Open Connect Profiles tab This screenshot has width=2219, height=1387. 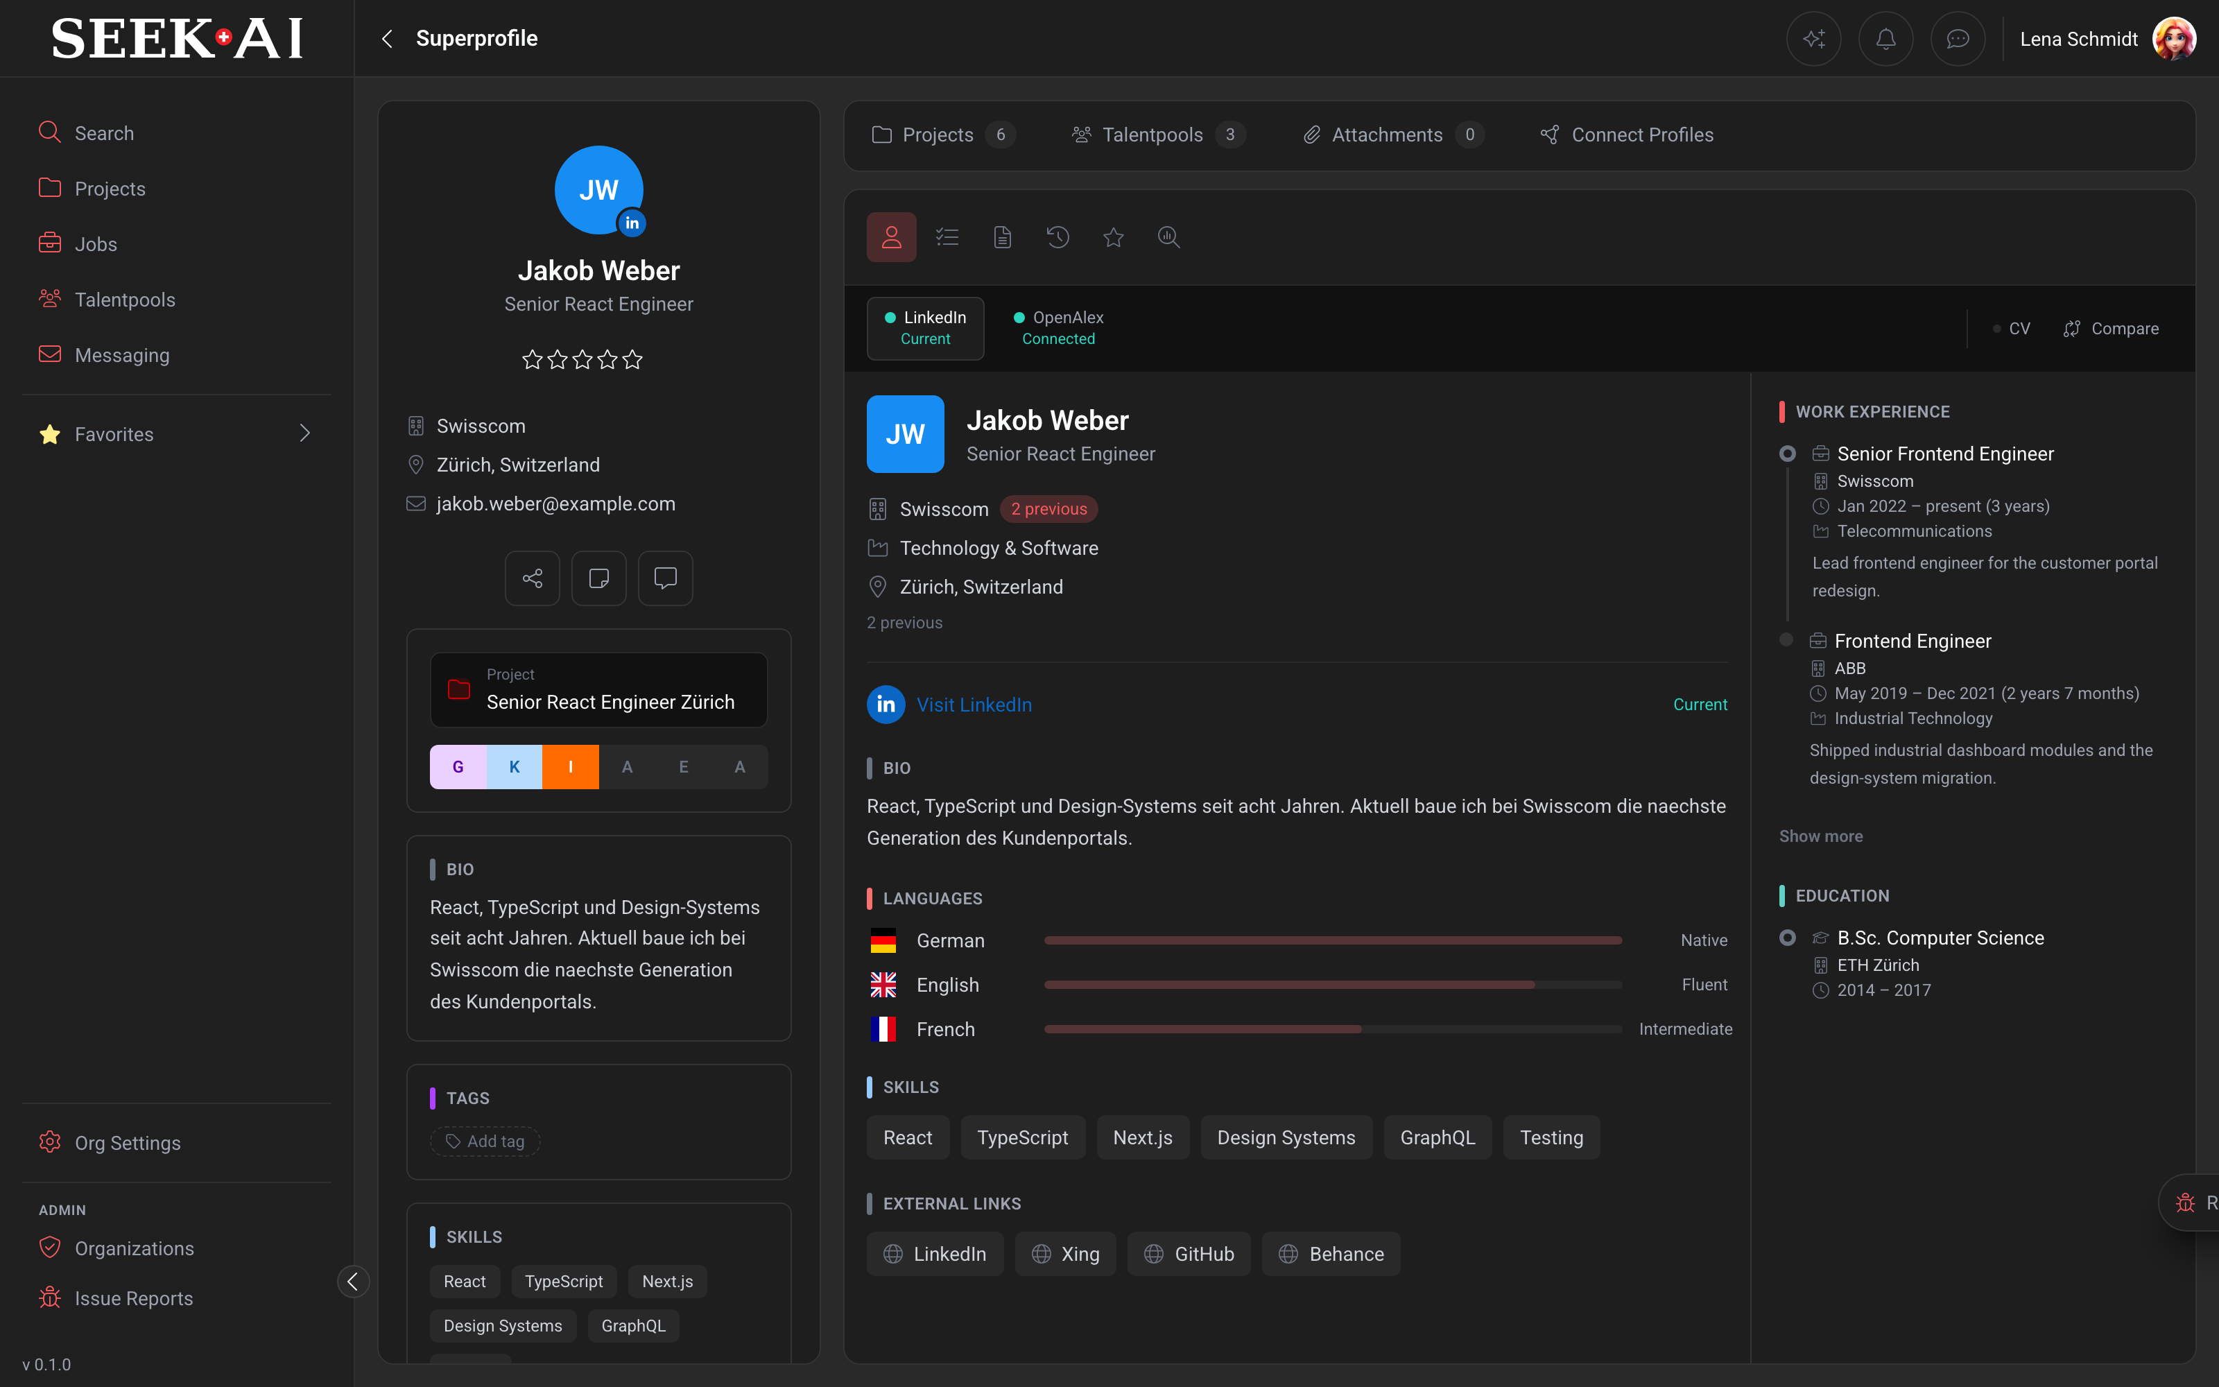coord(1627,135)
